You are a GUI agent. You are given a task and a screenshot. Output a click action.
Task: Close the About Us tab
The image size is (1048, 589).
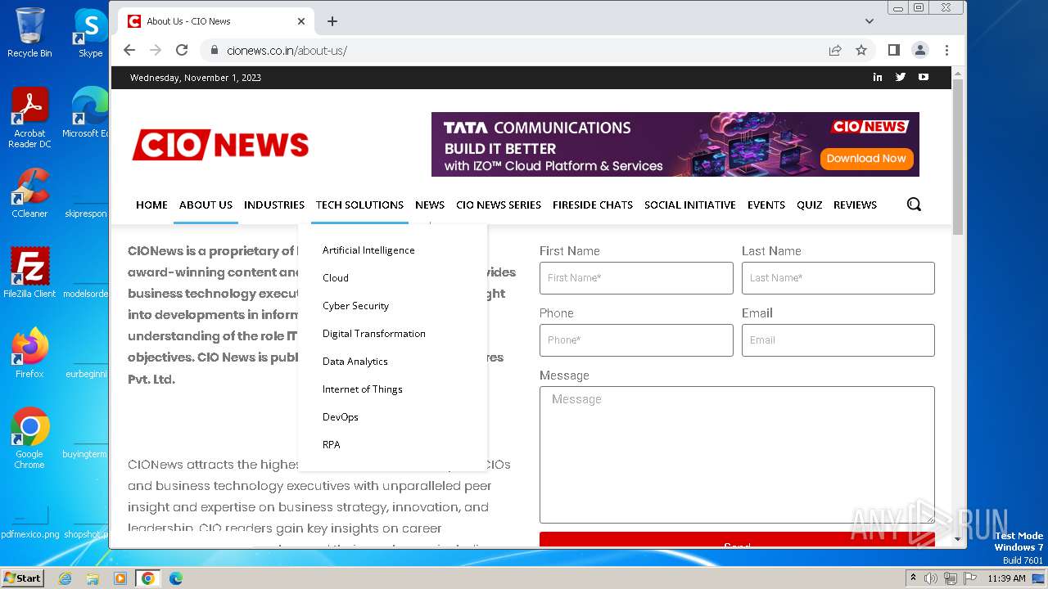[x=301, y=21]
